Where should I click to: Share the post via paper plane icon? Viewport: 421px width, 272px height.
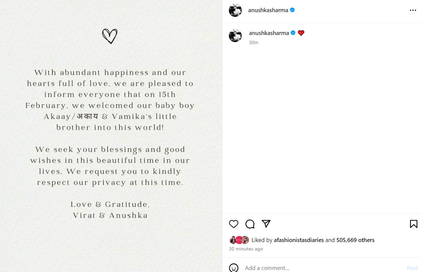click(266, 224)
